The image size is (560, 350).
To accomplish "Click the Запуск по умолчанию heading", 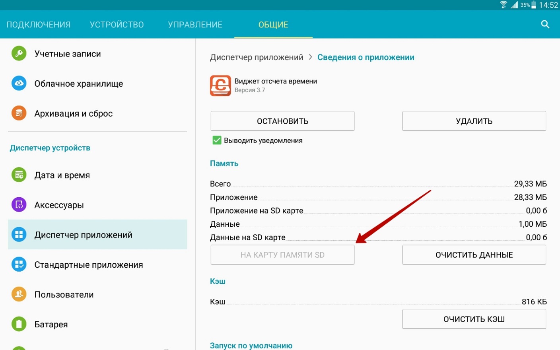I will tap(251, 345).
